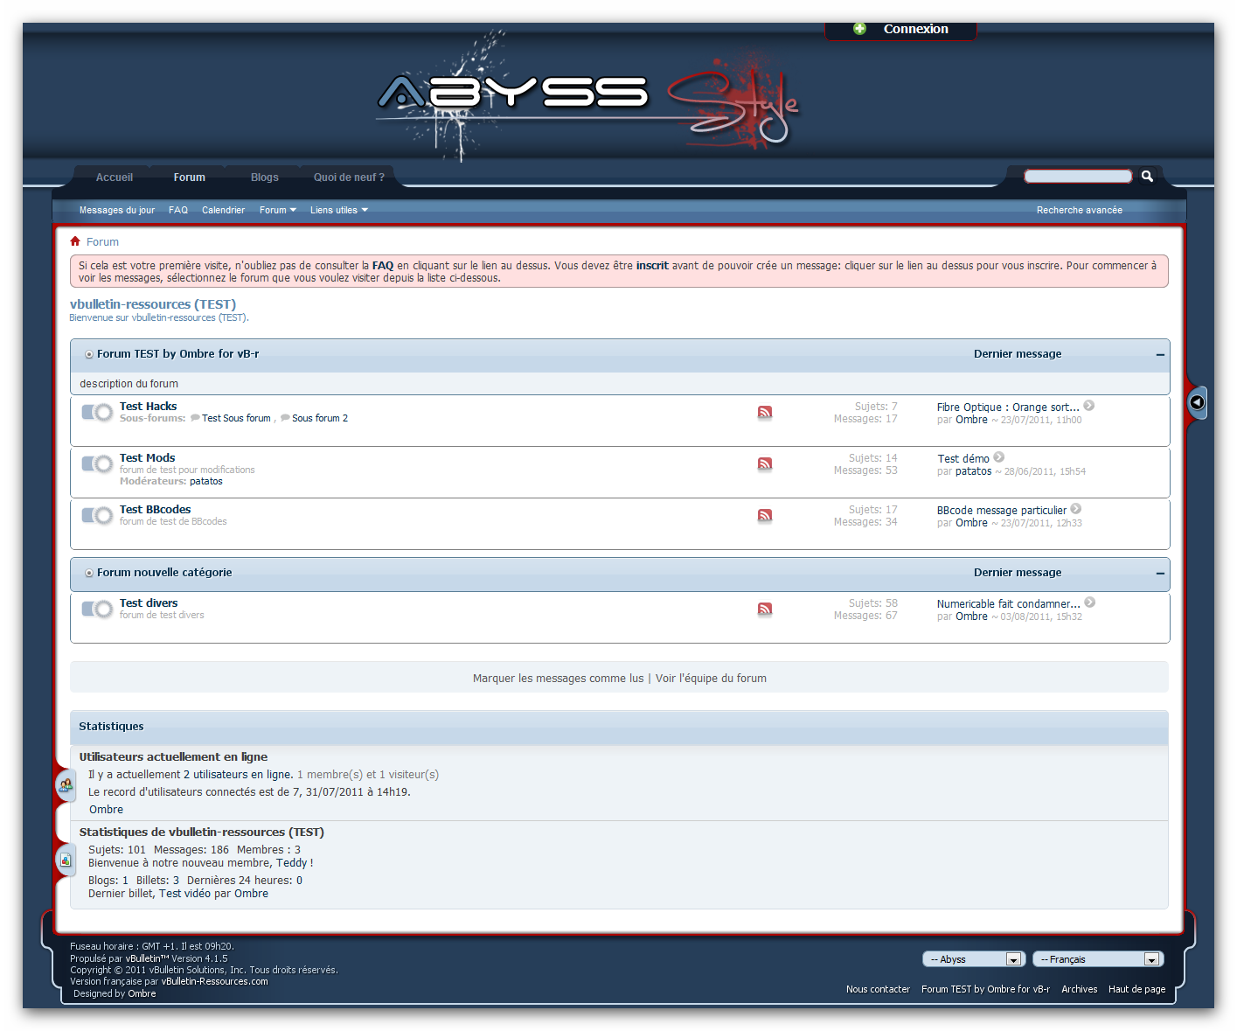Screen dimensions: 1237x1031
Task: Click the Sous forum 2 bubble icon
Action: (x=285, y=418)
